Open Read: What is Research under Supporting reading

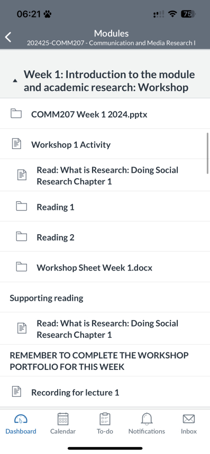(x=105, y=329)
